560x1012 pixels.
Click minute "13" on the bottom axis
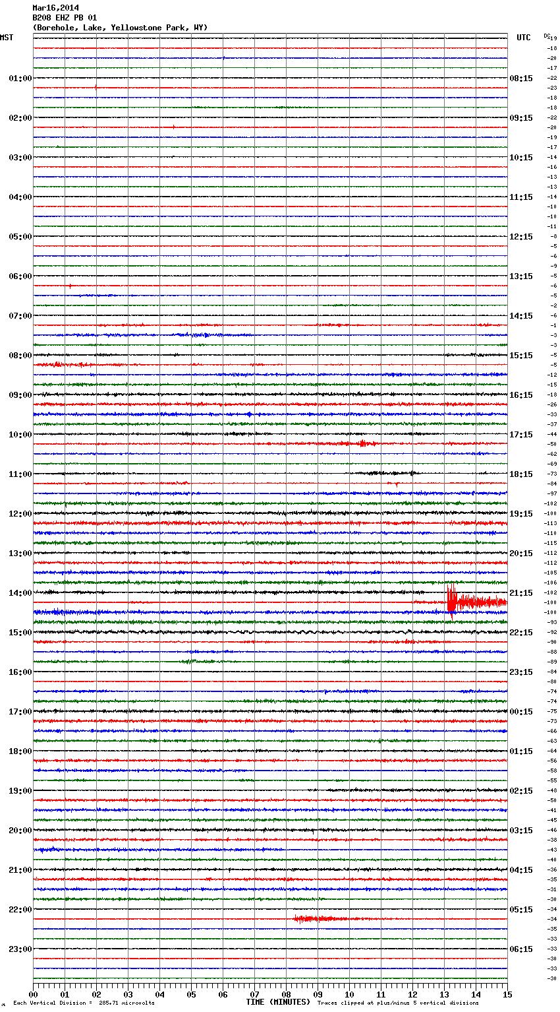[445, 994]
